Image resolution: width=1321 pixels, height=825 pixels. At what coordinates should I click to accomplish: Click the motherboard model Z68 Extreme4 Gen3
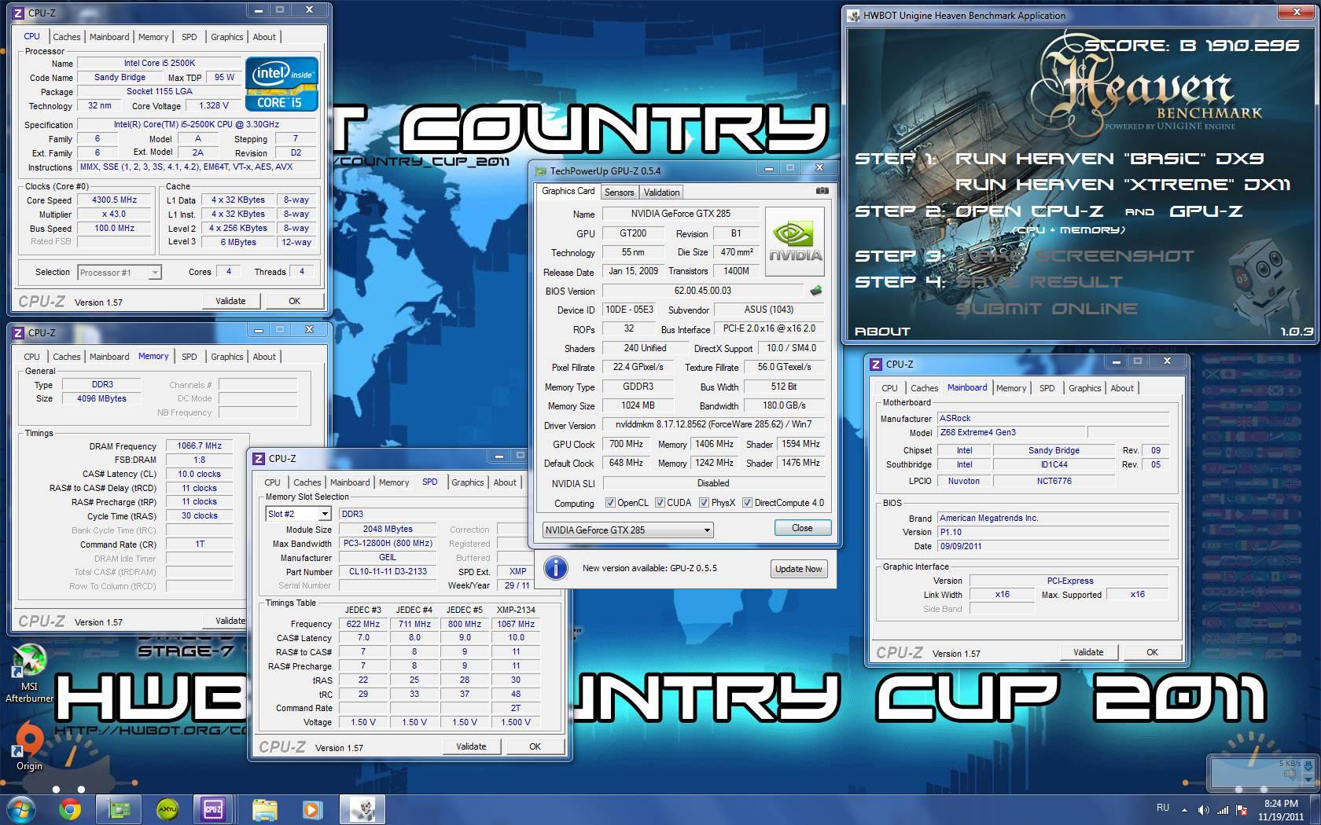(1010, 432)
